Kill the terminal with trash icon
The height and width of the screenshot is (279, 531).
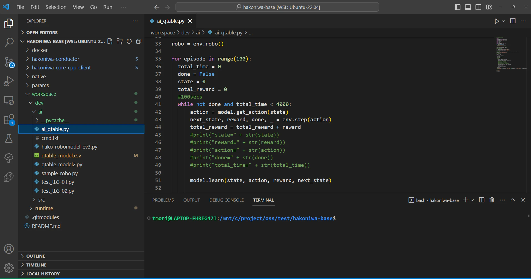[492, 200]
